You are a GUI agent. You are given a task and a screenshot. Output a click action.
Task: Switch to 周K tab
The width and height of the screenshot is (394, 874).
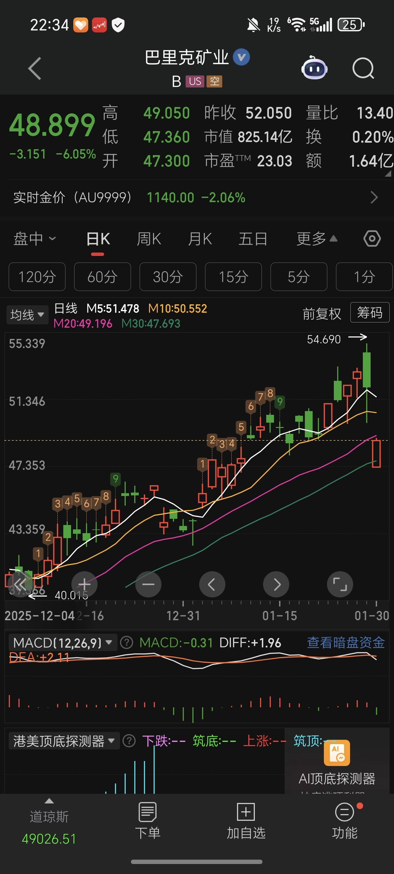tap(149, 239)
